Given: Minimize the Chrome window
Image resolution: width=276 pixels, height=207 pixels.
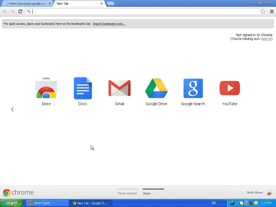Looking at the screenshot, I should click(253, 2).
